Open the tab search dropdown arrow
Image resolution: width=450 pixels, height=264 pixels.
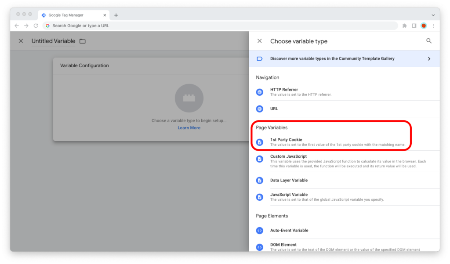click(433, 15)
